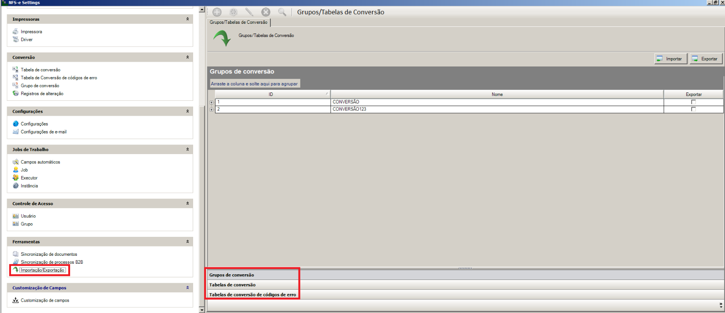
Task: Click the Exportar column header
Action: click(694, 94)
